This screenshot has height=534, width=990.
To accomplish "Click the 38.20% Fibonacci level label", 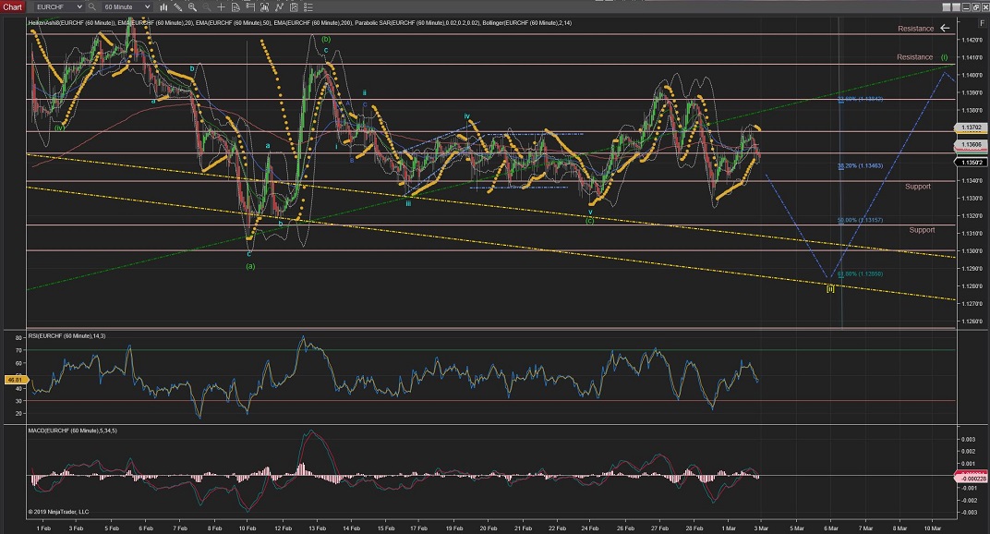I will (860, 165).
